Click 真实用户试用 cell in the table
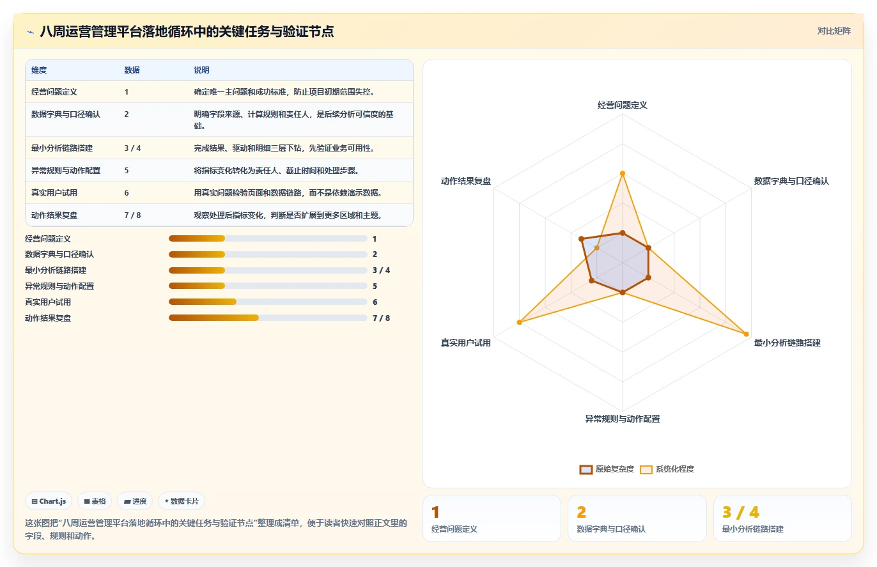The height and width of the screenshot is (567, 877). pyautogui.click(x=54, y=193)
